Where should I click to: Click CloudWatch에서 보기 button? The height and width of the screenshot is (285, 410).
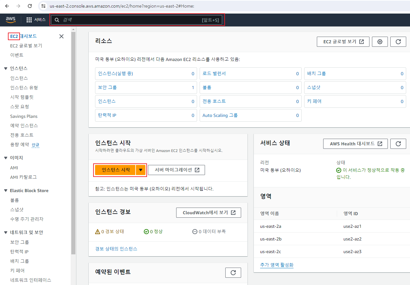point(208,213)
